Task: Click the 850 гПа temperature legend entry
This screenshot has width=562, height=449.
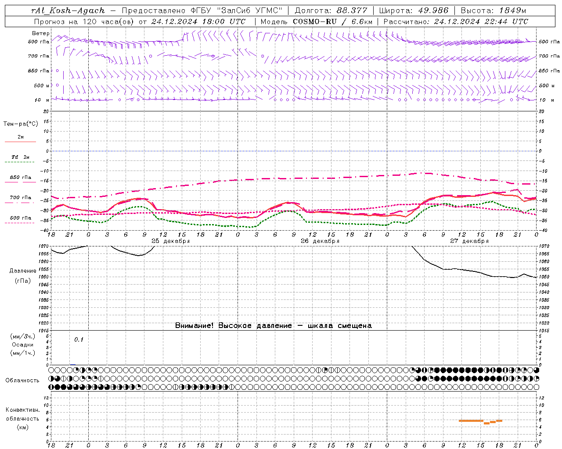Action: pos(21,178)
